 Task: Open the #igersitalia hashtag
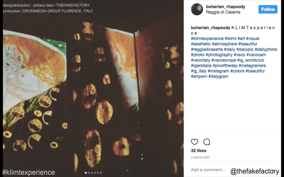point(201,65)
